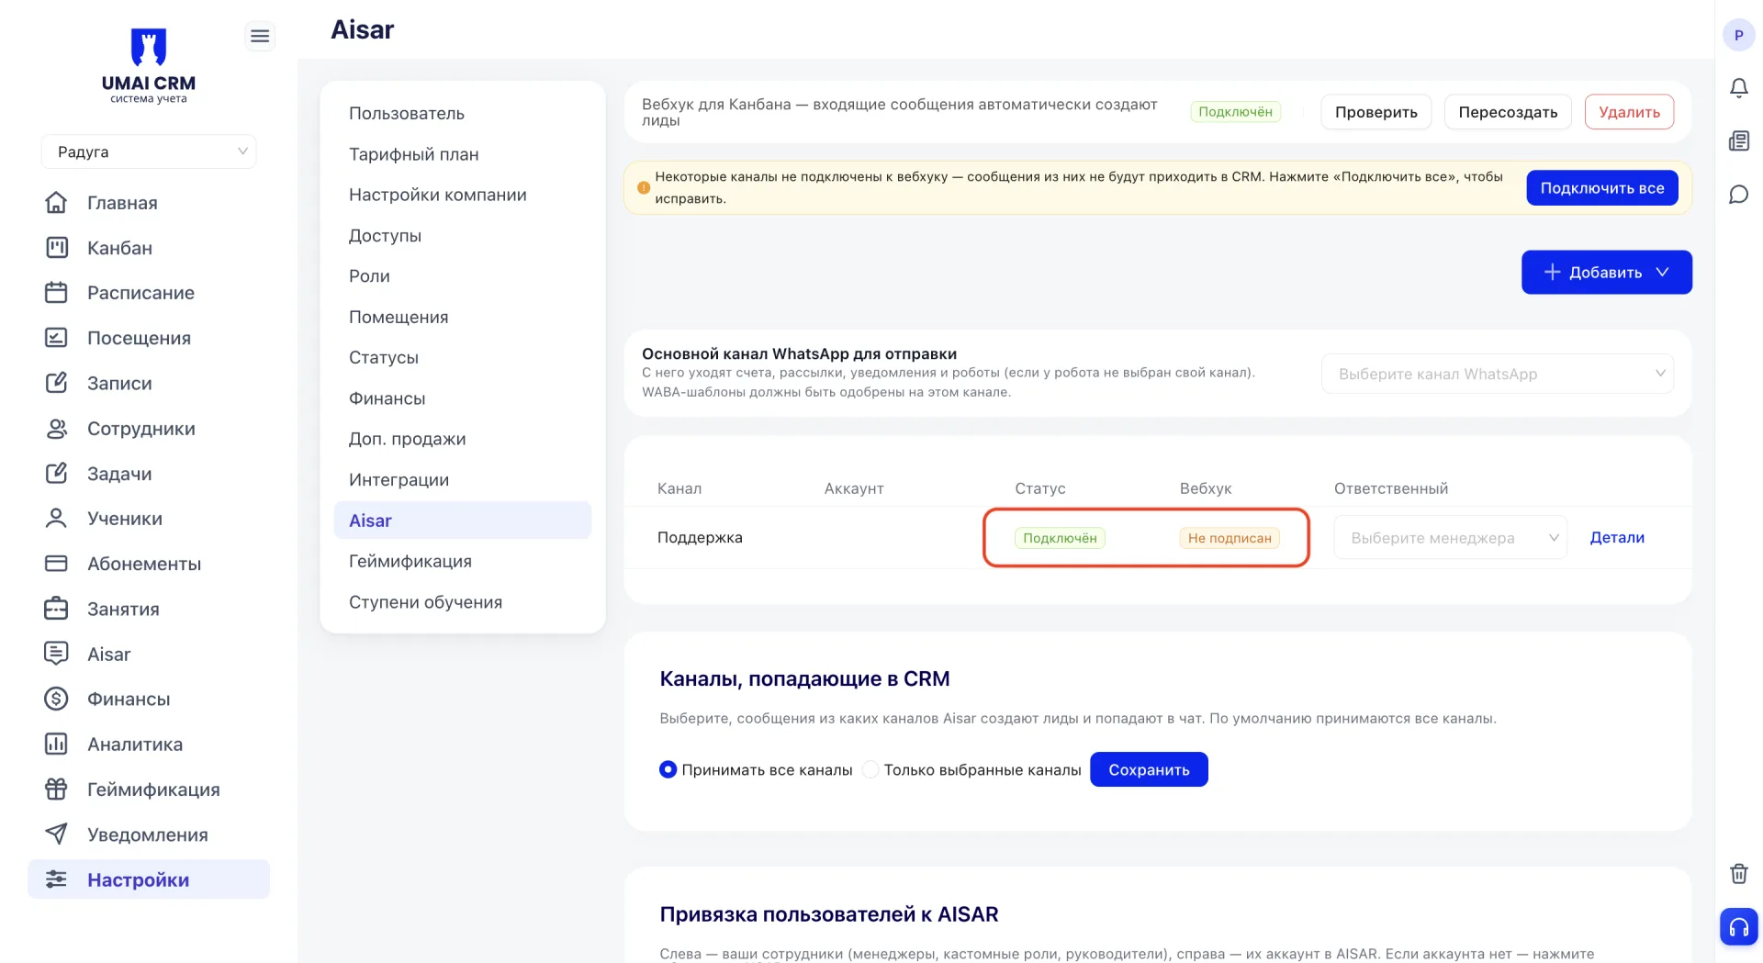Click Сохранить button for channel settings
Screen dimensions: 1763x963
click(1149, 769)
